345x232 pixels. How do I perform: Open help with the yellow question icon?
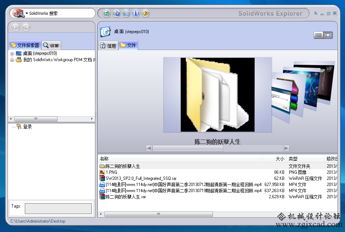(x=145, y=13)
